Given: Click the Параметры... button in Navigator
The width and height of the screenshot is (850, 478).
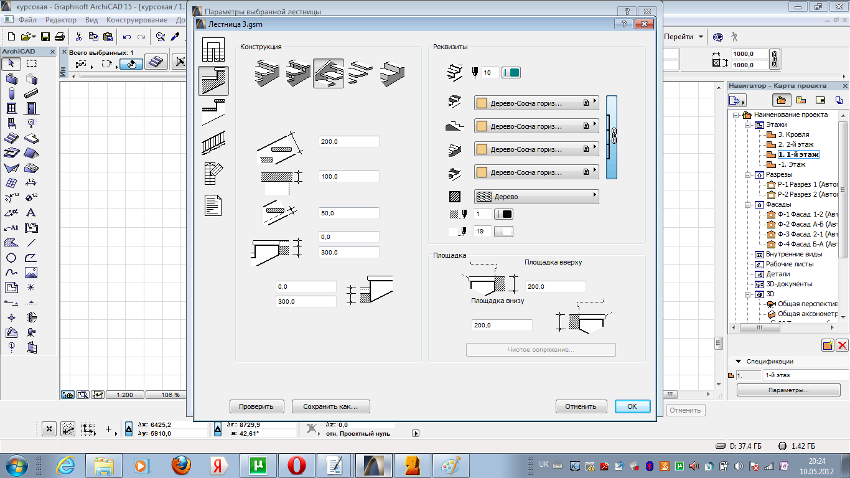Looking at the screenshot, I should (x=788, y=390).
